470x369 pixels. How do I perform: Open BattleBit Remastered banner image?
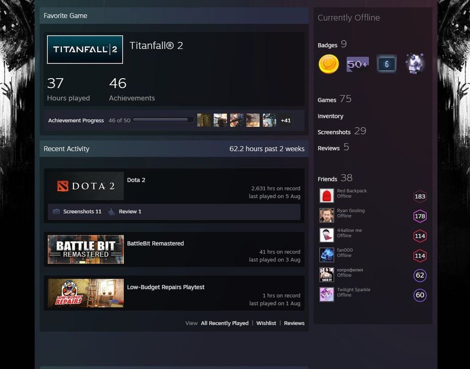86,249
